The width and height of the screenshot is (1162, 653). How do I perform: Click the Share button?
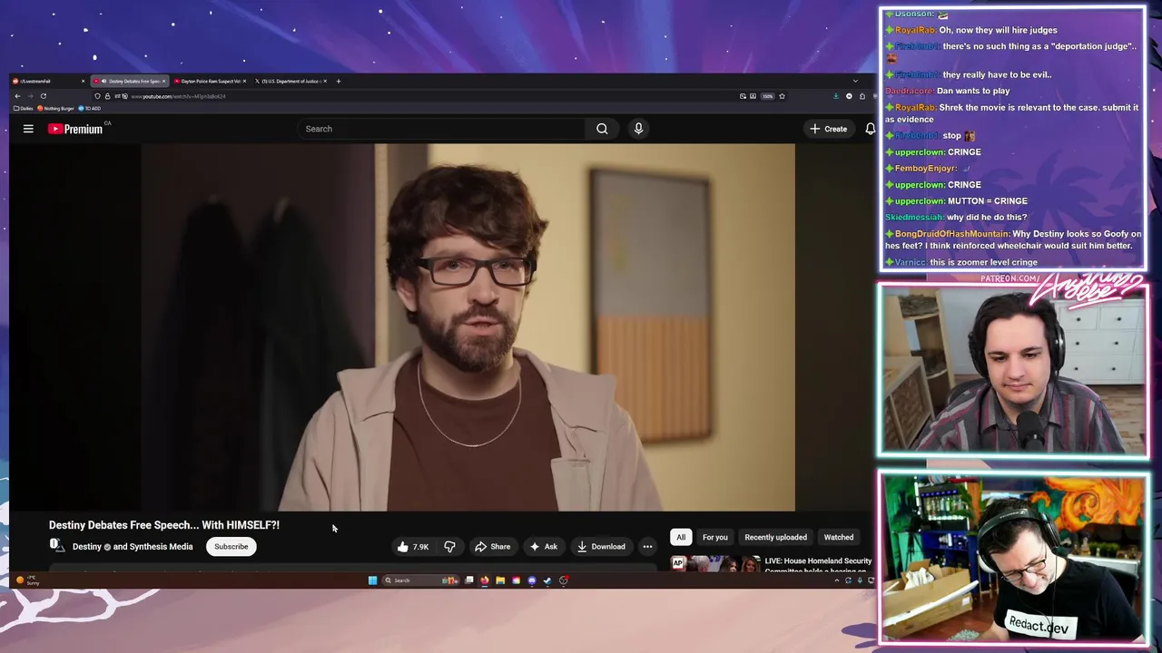pos(493,547)
